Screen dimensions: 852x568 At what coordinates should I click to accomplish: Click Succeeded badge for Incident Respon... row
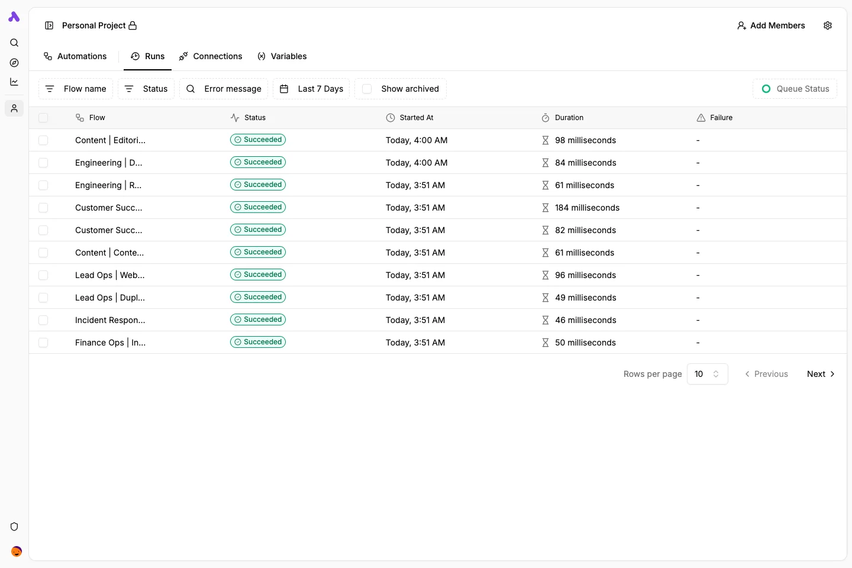point(258,319)
